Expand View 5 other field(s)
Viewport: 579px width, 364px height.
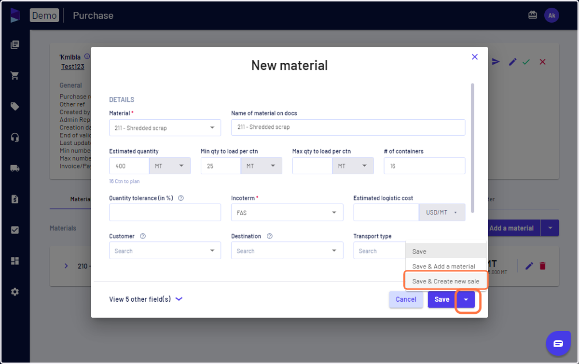coord(146,299)
